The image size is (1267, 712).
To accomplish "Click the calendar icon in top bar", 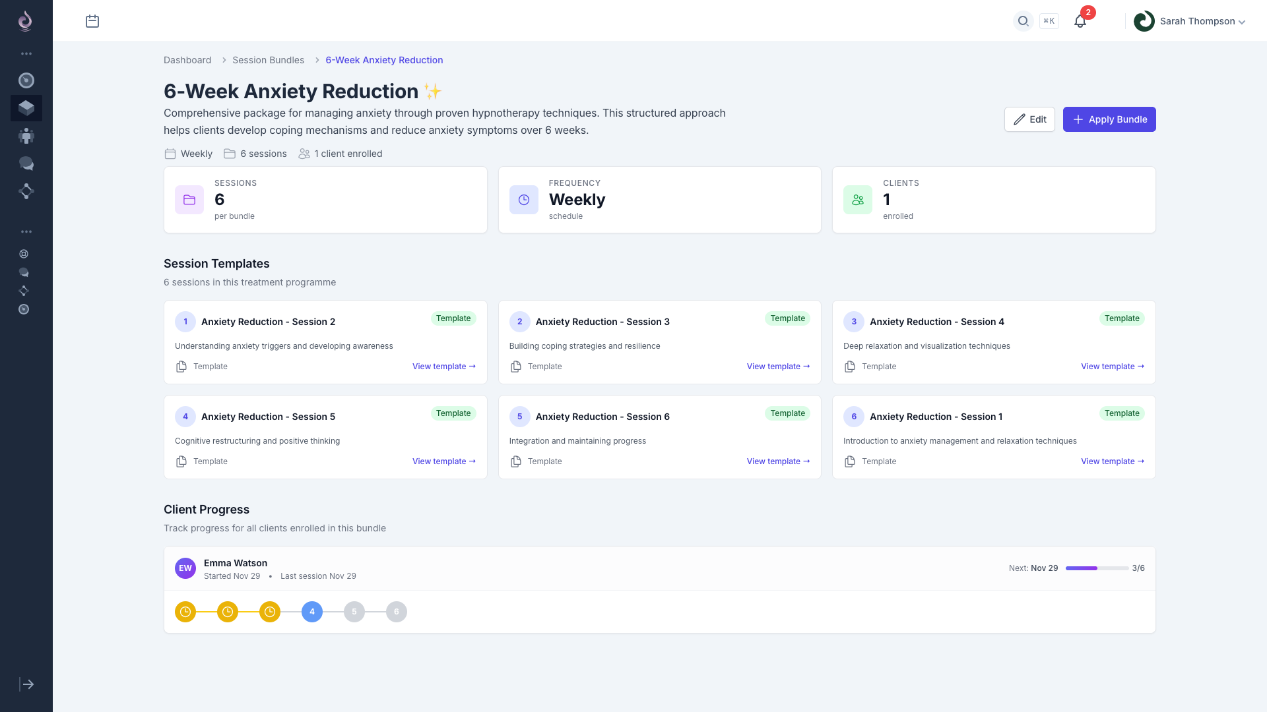I will 92,21.
